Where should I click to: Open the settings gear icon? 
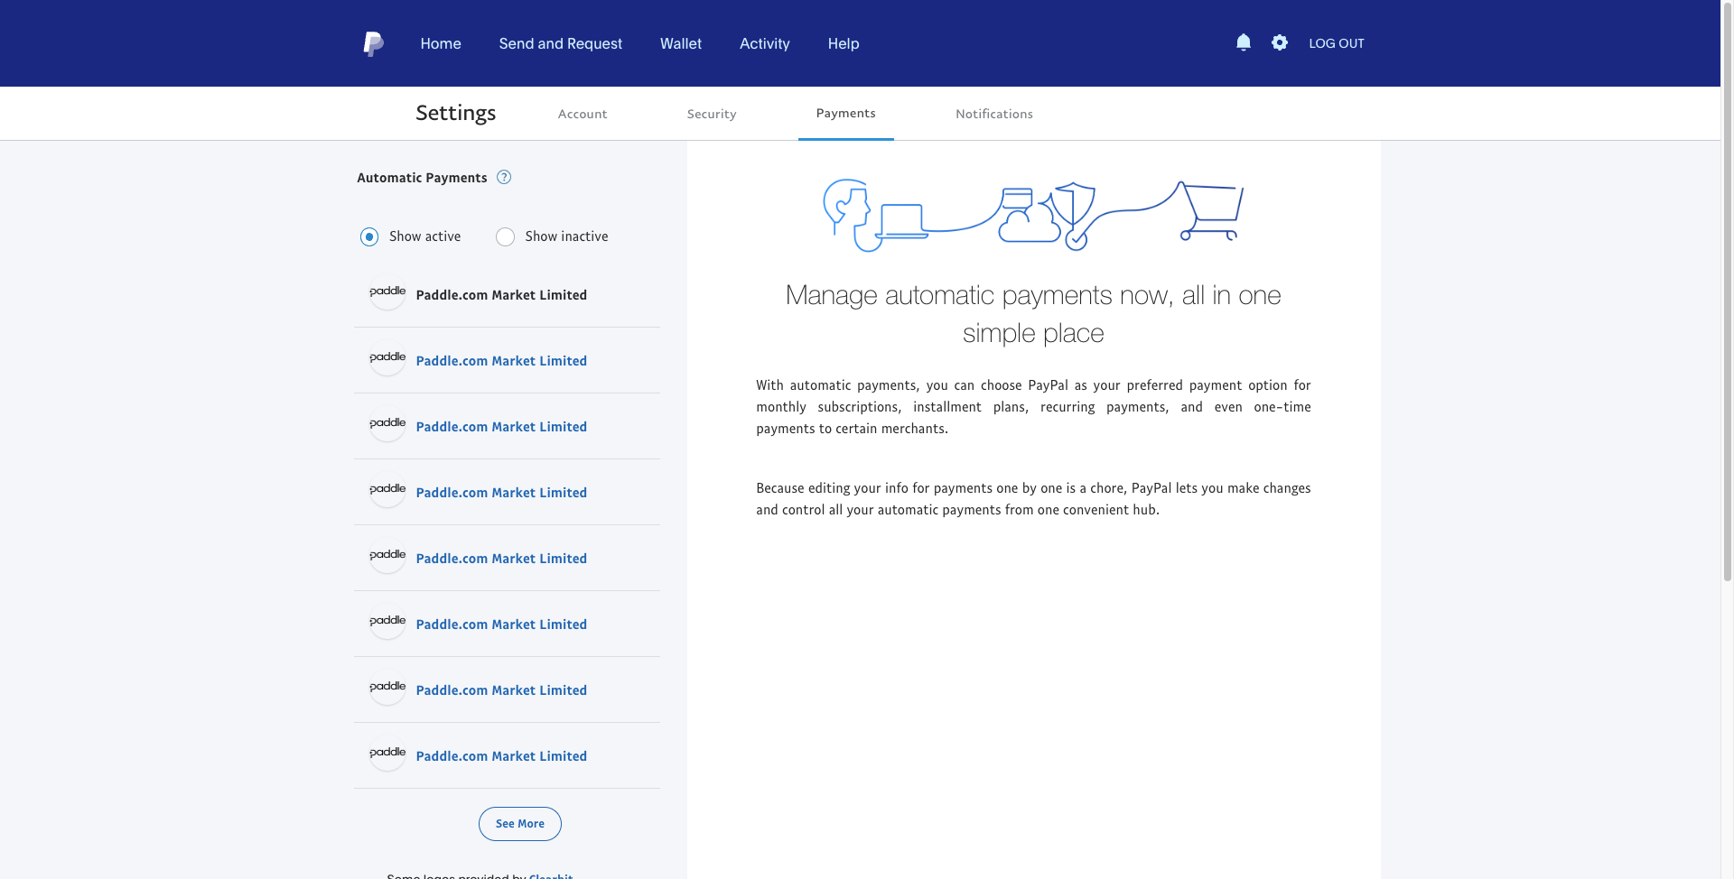[x=1280, y=42]
